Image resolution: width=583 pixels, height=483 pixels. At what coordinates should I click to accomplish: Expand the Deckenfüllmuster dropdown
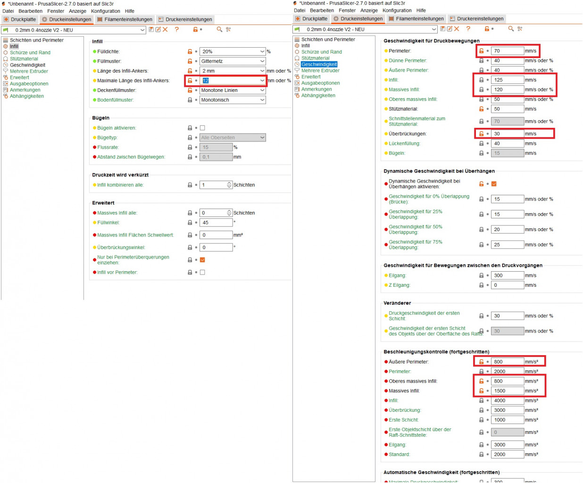click(x=233, y=91)
